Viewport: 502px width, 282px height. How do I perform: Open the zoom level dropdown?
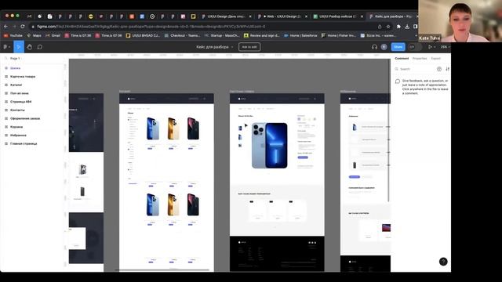click(445, 47)
